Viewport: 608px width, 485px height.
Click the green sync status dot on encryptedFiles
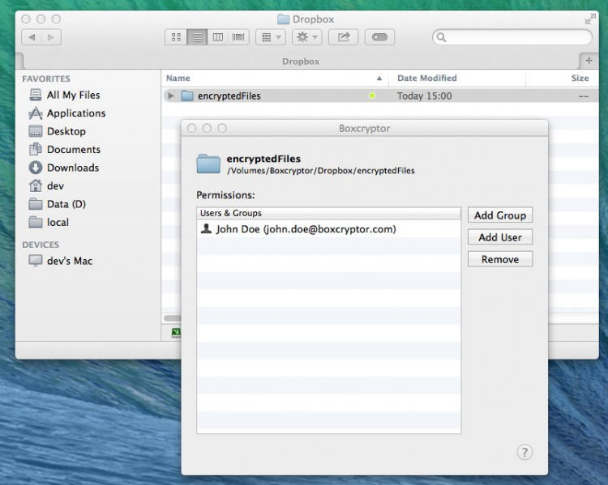372,96
